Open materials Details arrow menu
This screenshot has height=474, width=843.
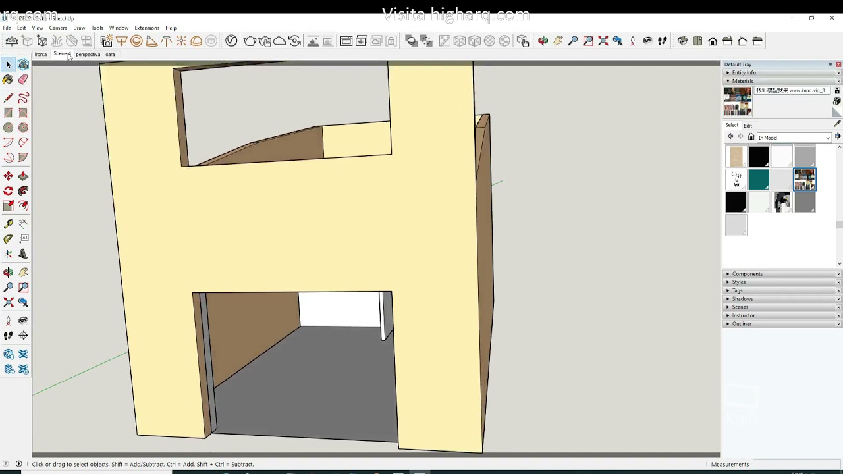pyautogui.click(x=838, y=137)
